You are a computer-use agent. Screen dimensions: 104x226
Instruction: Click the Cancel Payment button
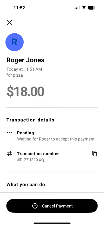pyautogui.click(x=52, y=206)
